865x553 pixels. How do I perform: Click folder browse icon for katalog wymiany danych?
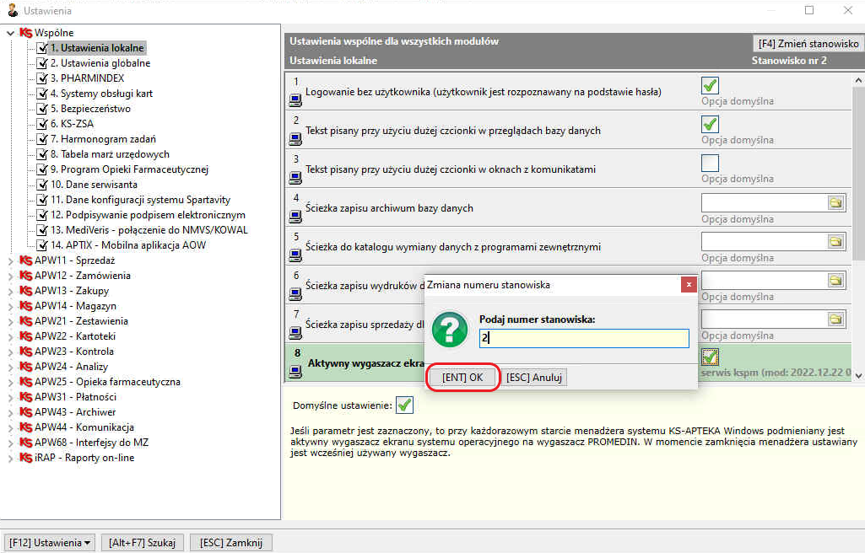pos(835,241)
